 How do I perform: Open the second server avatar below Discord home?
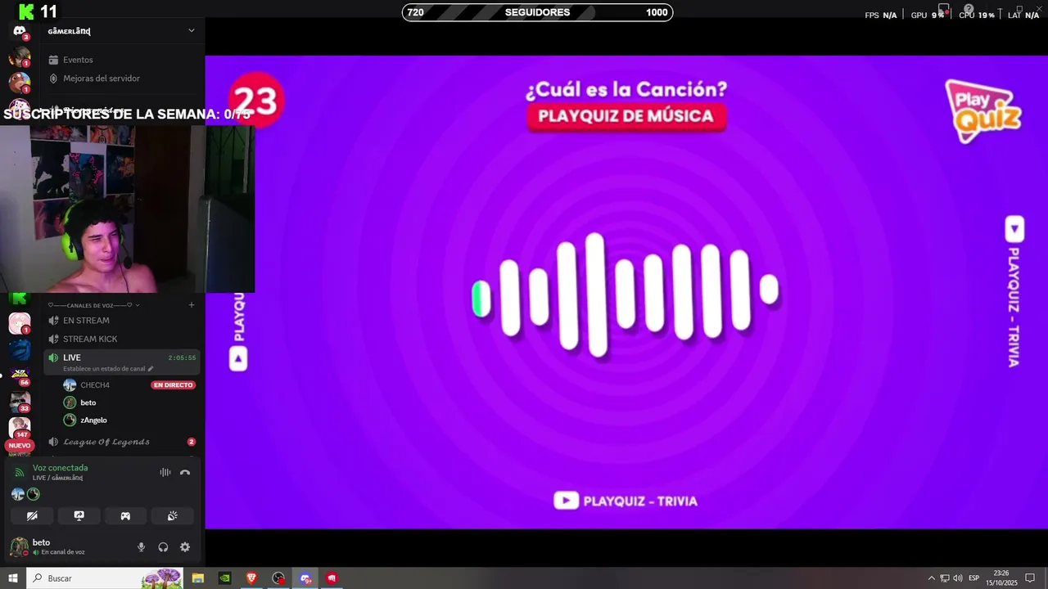19,82
